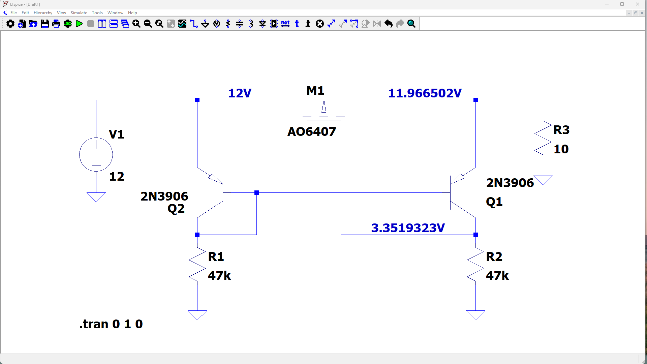Open the Help menu
Image resolution: width=647 pixels, height=364 pixels.
(x=132, y=13)
